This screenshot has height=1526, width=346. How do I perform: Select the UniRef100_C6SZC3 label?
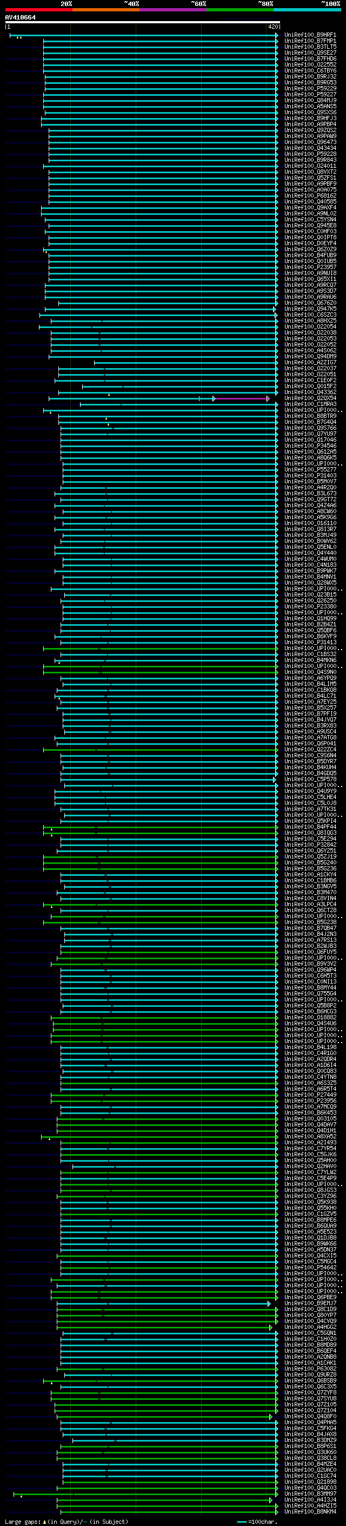coord(310,315)
